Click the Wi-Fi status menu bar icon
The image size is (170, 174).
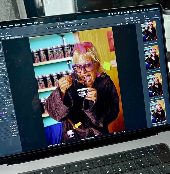[138, 11]
